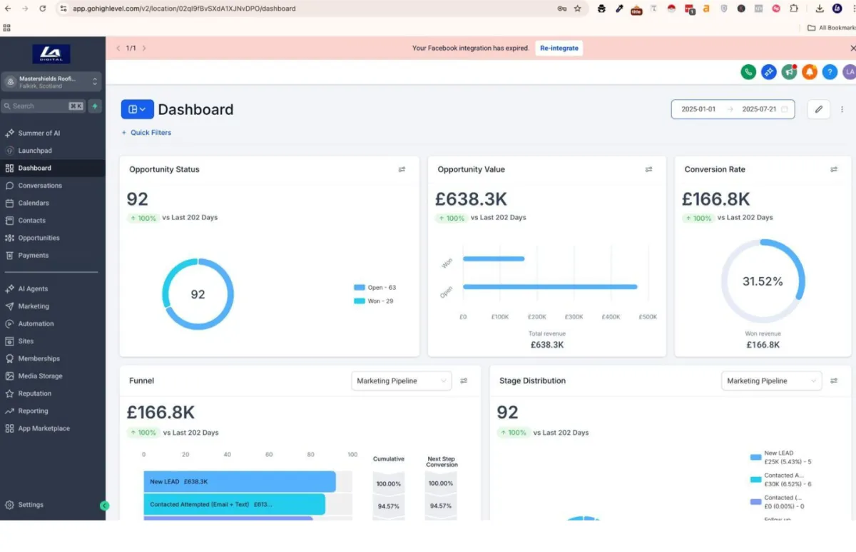Screen dimensions: 856x552
Task: Open the LA user avatar menu
Action: click(849, 71)
